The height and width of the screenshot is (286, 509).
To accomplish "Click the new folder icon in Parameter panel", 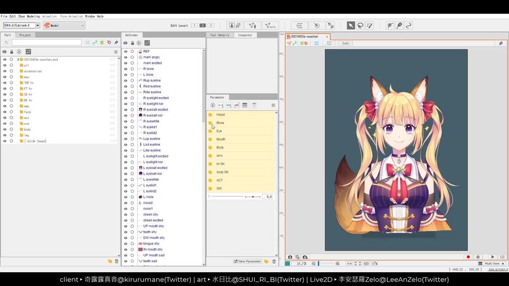I will coord(266,261).
